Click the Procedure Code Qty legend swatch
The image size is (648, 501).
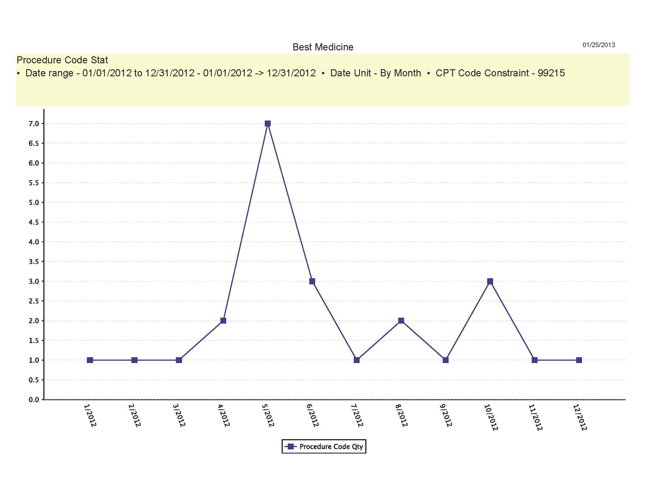[x=291, y=446]
